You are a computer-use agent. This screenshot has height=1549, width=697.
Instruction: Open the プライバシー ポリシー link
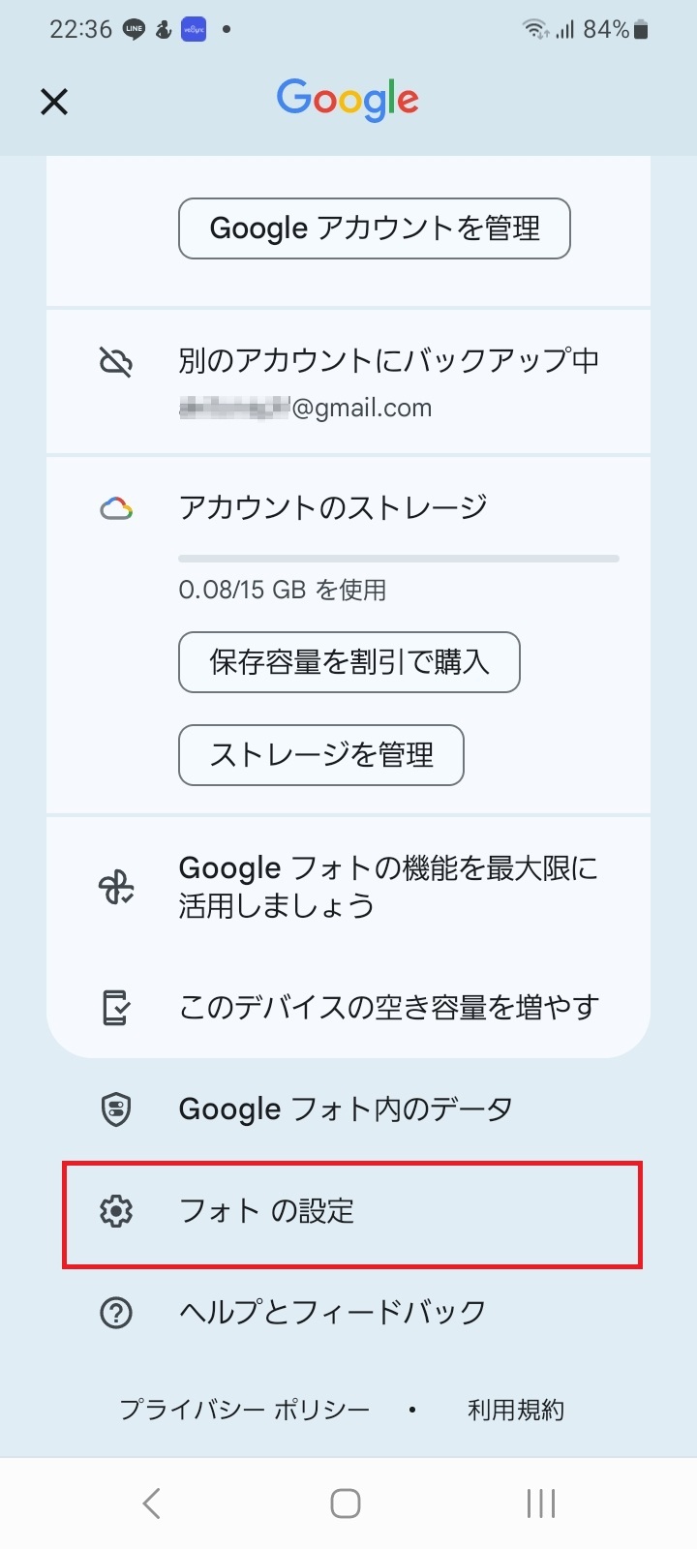(245, 1410)
